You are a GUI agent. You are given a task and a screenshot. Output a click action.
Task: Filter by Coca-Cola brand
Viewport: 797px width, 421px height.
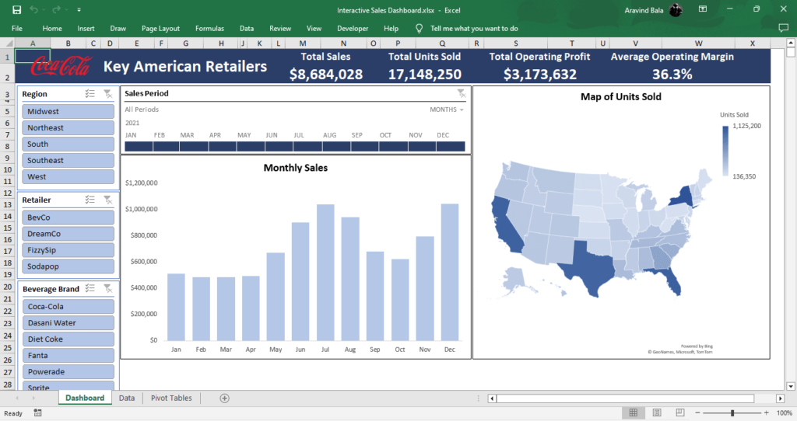(x=68, y=306)
